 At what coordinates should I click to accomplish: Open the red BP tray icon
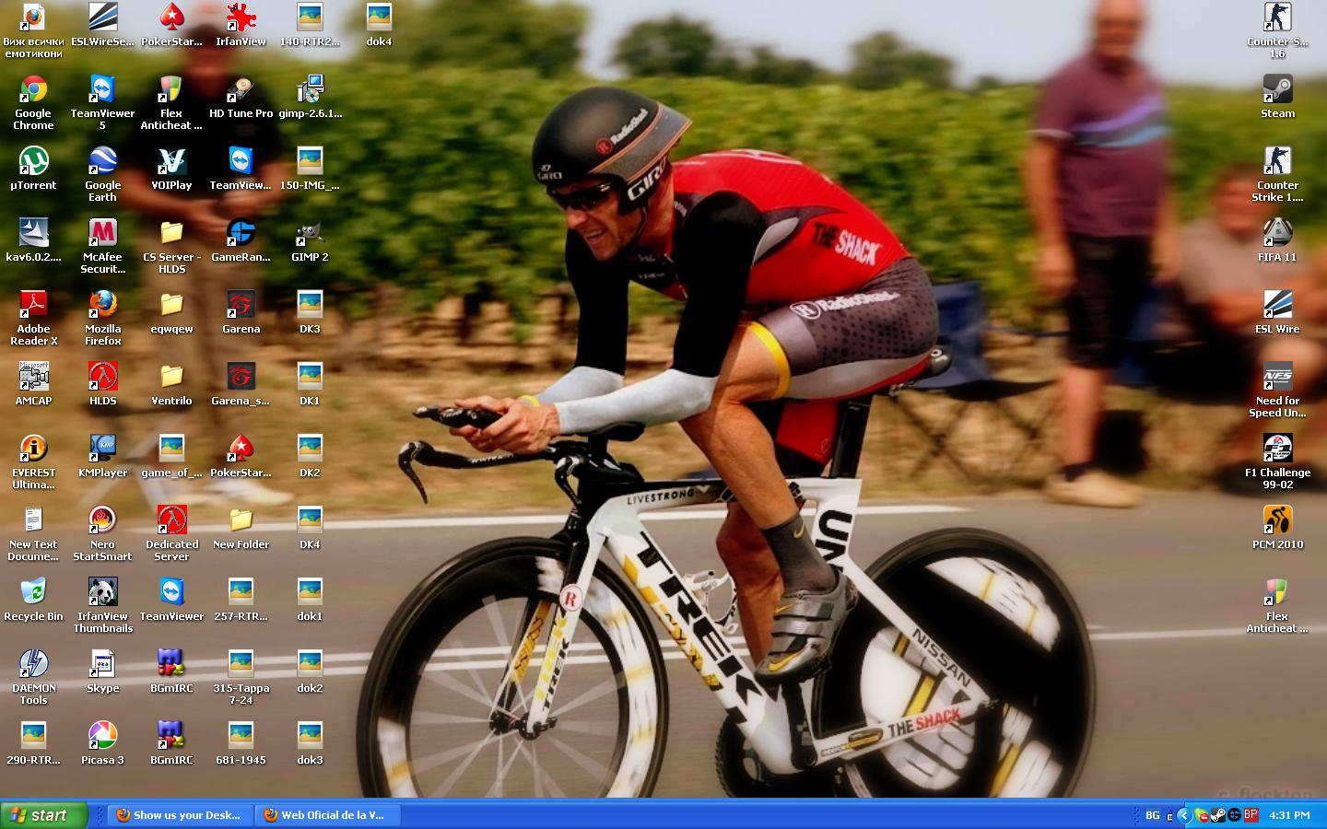tap(1251, 815)
